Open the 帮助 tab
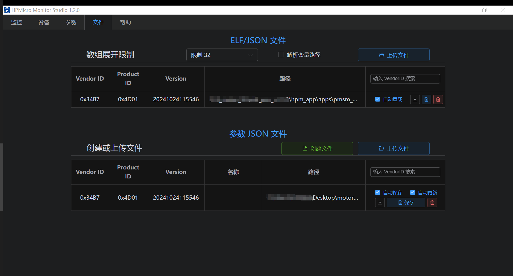513x276 pixels. tap(125, 22)
